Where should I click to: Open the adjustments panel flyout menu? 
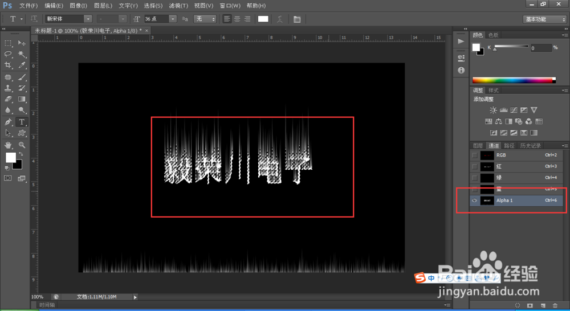564,91
